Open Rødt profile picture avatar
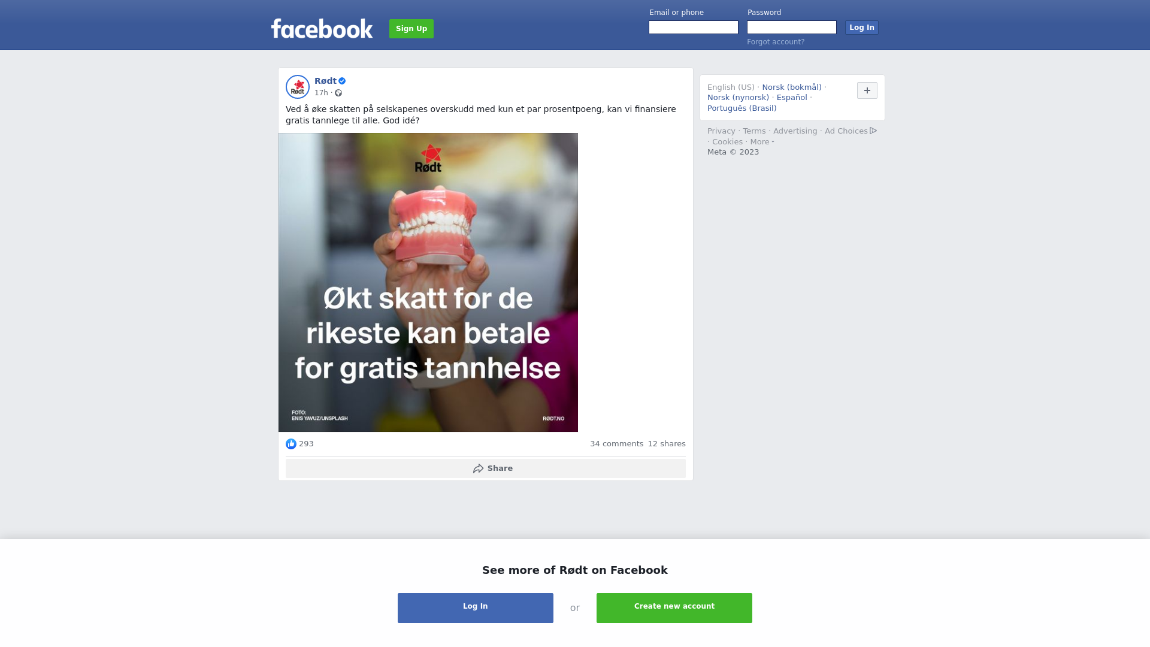The width and height of the screenshot is (1150, 647). (x=298, y=87)
